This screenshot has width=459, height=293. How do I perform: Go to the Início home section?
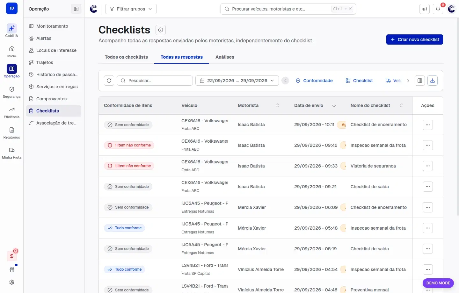pyautogui.click(x=12, y=52)
